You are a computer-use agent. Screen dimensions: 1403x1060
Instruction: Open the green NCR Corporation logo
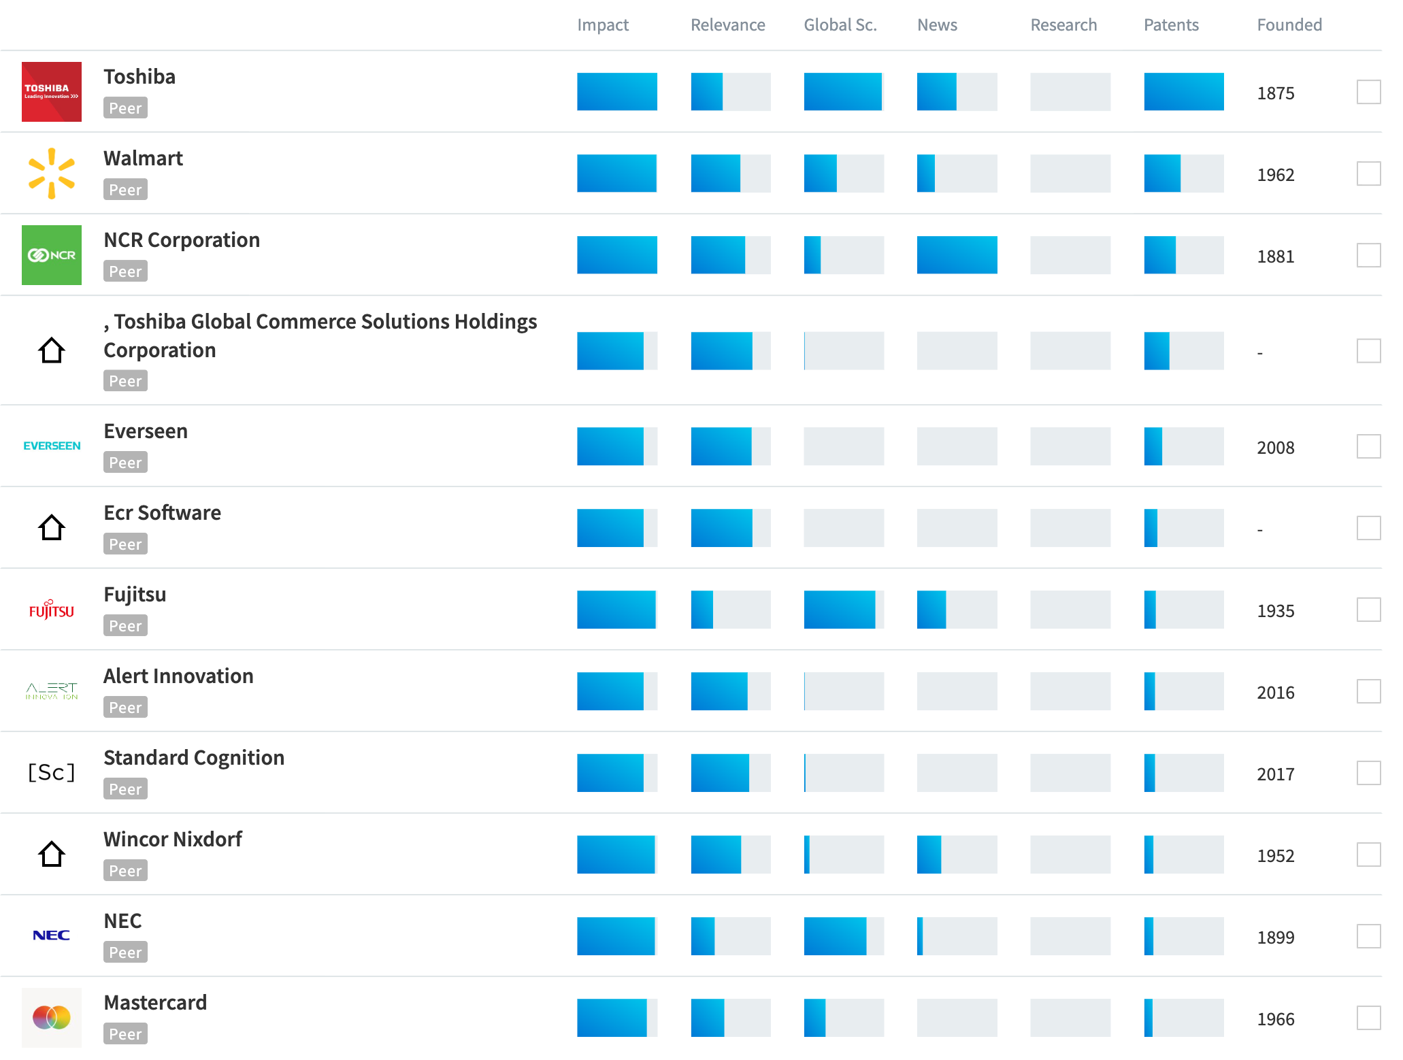click(52, 255)
